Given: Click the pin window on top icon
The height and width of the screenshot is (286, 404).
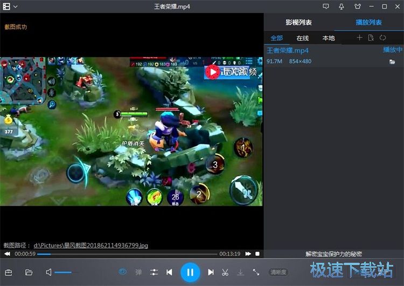Looking at the screenshot, I should pos(342,6).
